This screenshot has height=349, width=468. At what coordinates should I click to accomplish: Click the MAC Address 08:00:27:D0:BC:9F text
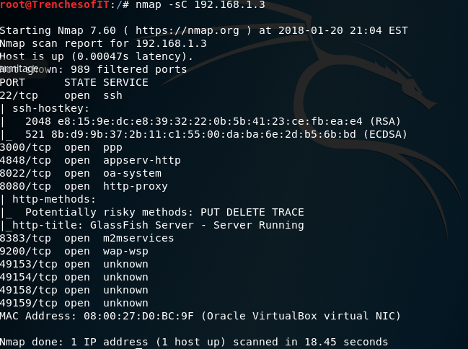tap(97, 316)
